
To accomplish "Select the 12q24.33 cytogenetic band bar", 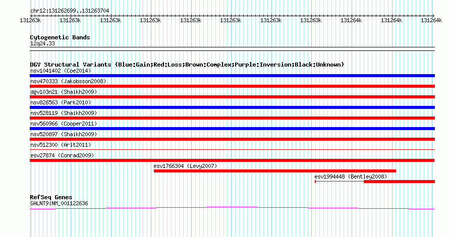I will pyautogui.click(x=232, y=49).
